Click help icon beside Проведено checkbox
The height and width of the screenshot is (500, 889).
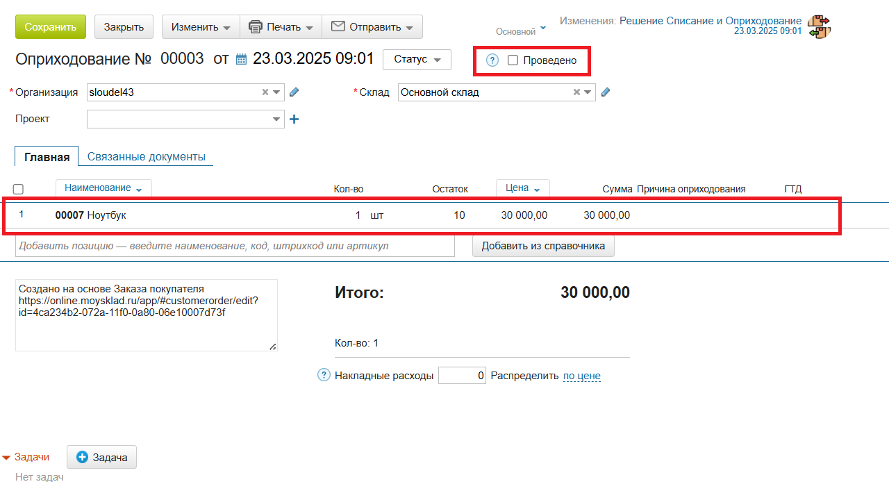[492, 60]
